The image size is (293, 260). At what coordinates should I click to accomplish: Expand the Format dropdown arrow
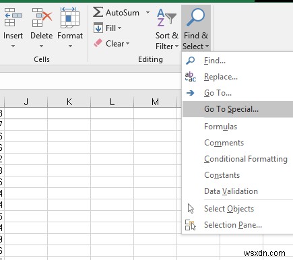click(x=70, y=46)
